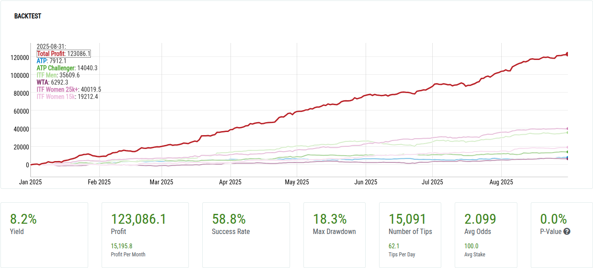Click the ITF Women 15k legend label
The width and height of the screenshot is (593, 268).
(x=56, y=97)
